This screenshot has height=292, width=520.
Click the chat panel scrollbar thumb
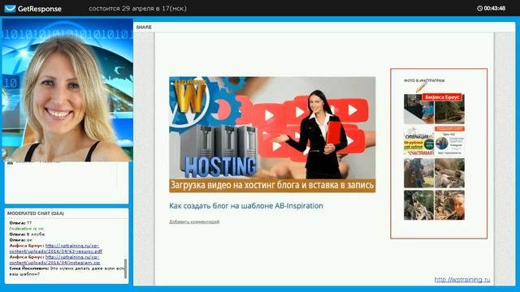coord(125,268)
